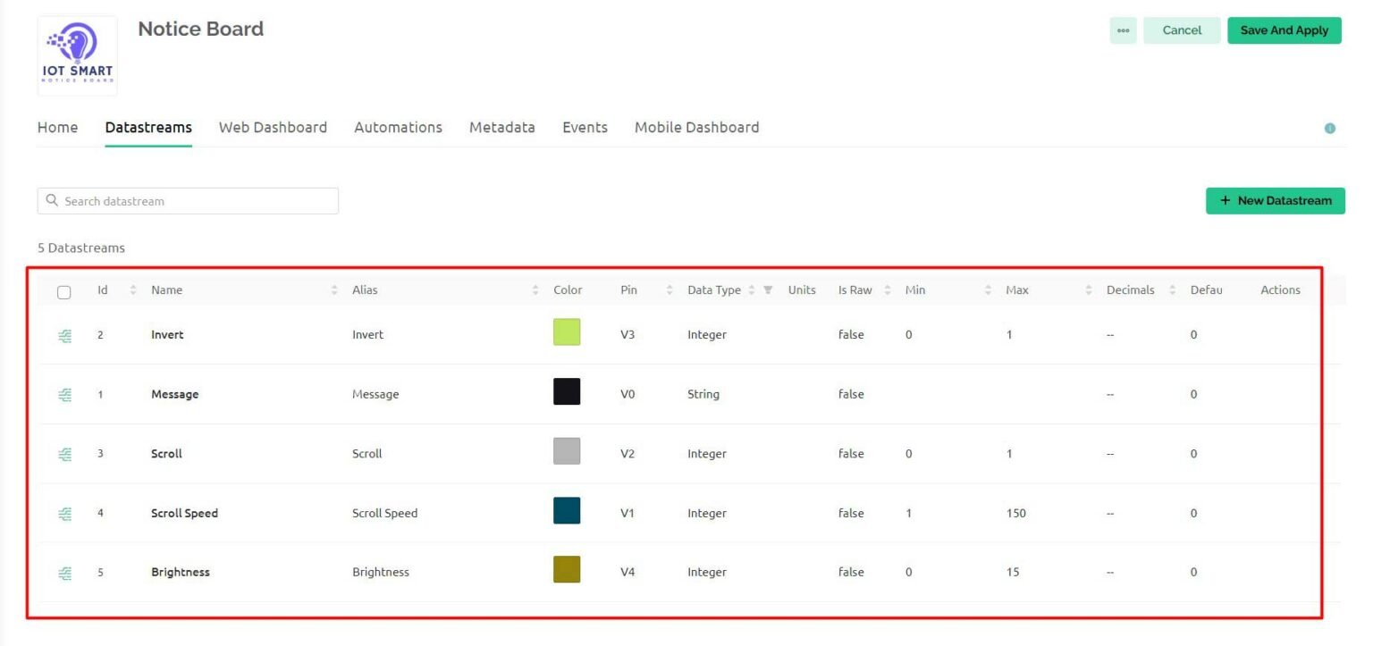Screen dimensions: 1373x646
Task: Click the datastream icon beside the Brightness row
Action: point(64,573)
